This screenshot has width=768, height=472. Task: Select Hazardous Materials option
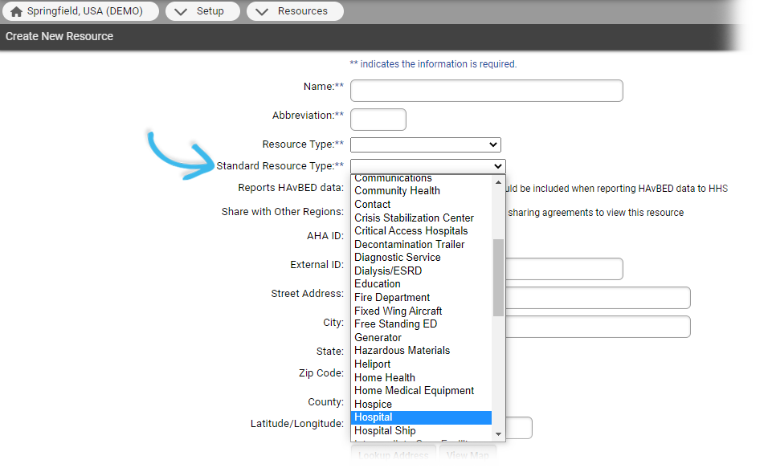pyautogui.click(x=402, y=350)
